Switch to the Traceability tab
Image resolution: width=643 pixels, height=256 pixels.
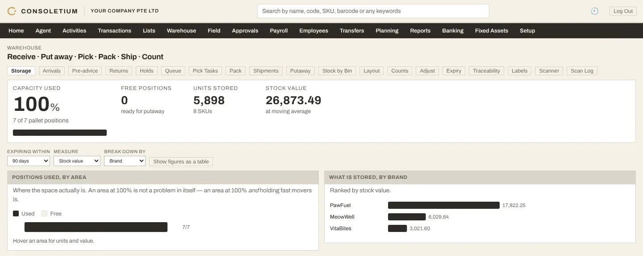click(487, 71)
